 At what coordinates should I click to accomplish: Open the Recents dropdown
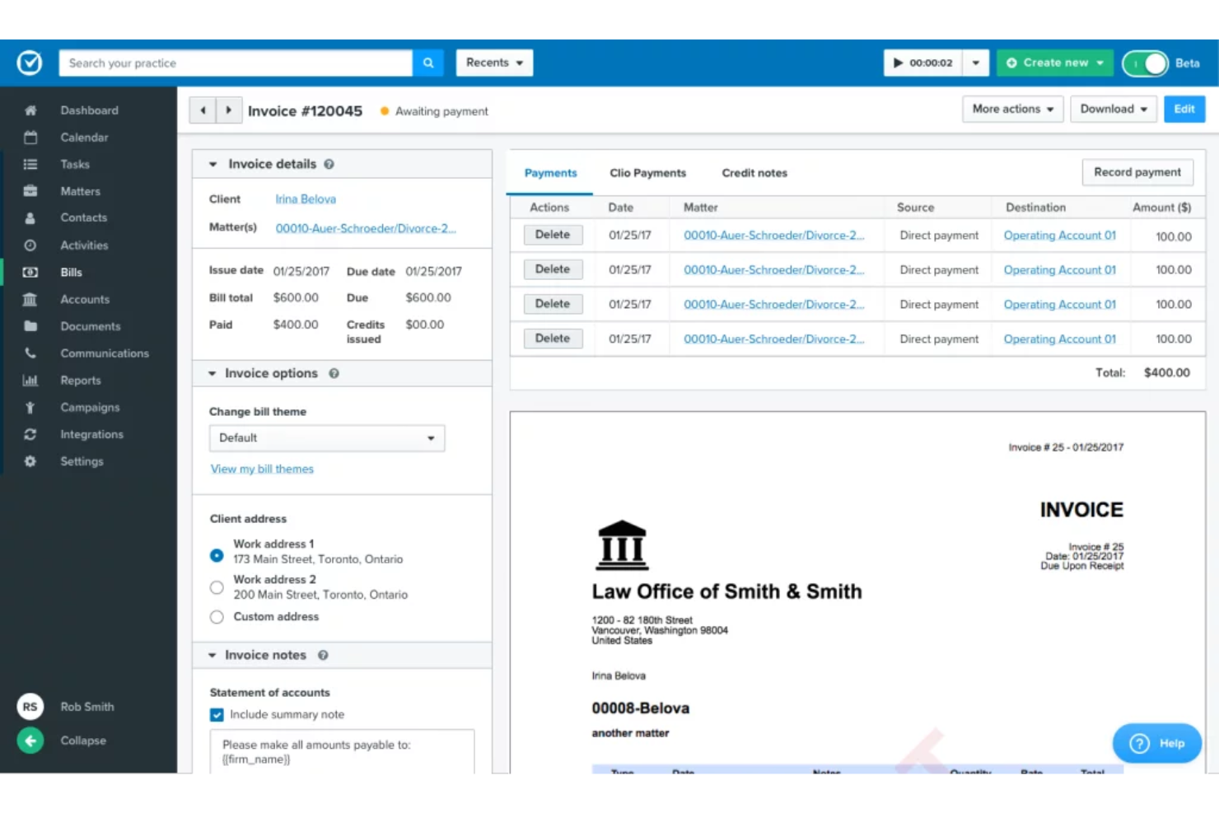(493, 63)
